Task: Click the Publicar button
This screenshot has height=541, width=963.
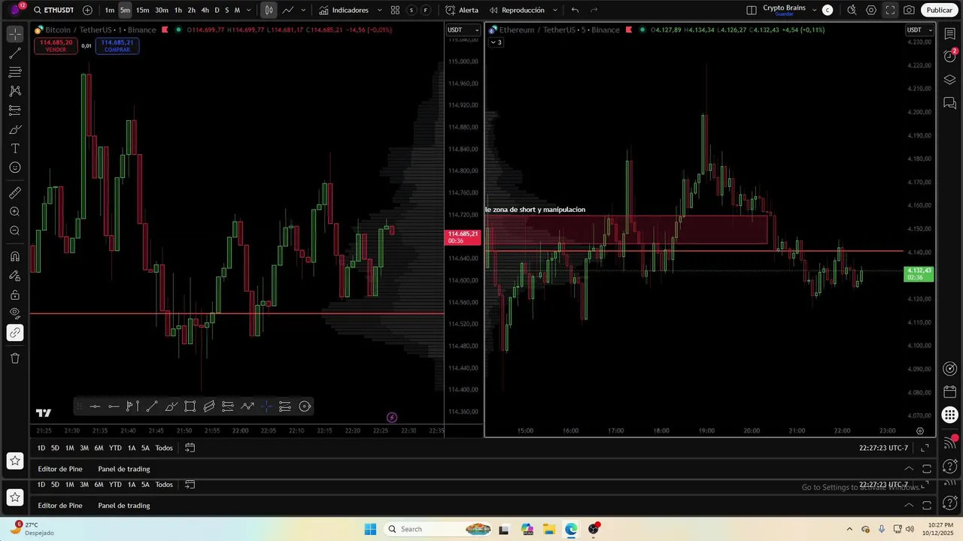Action: pos(939,10)
